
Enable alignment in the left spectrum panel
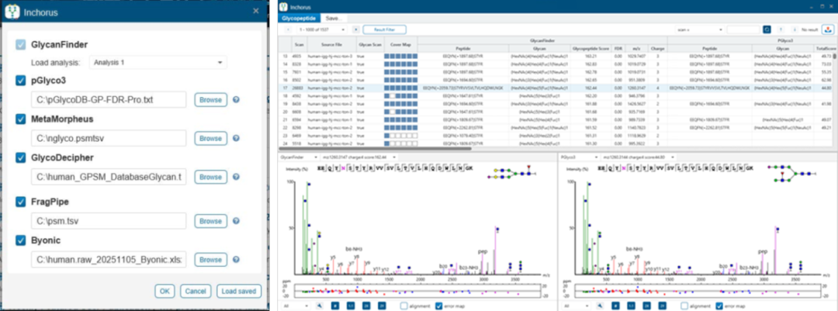point(405,306)
